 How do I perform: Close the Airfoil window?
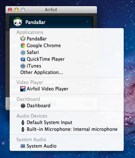coord(10,10)
